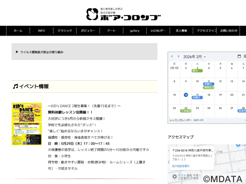Select today's date 16 in the calendar
The width and height of the screenshot is (246, 184).
click(x=186, y=95)
